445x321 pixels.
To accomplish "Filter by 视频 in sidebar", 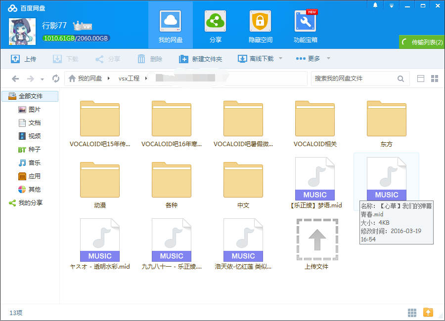I will point(30,136).
